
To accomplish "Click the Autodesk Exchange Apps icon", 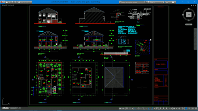I will [x=164, y=2].
